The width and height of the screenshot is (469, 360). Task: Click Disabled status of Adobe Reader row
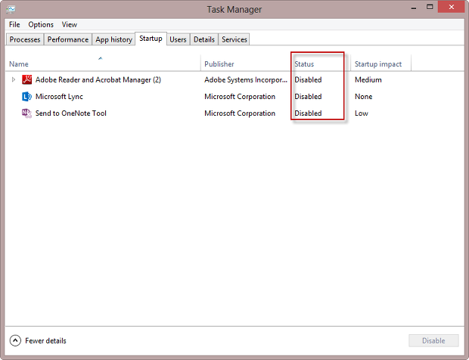point(308,79)
